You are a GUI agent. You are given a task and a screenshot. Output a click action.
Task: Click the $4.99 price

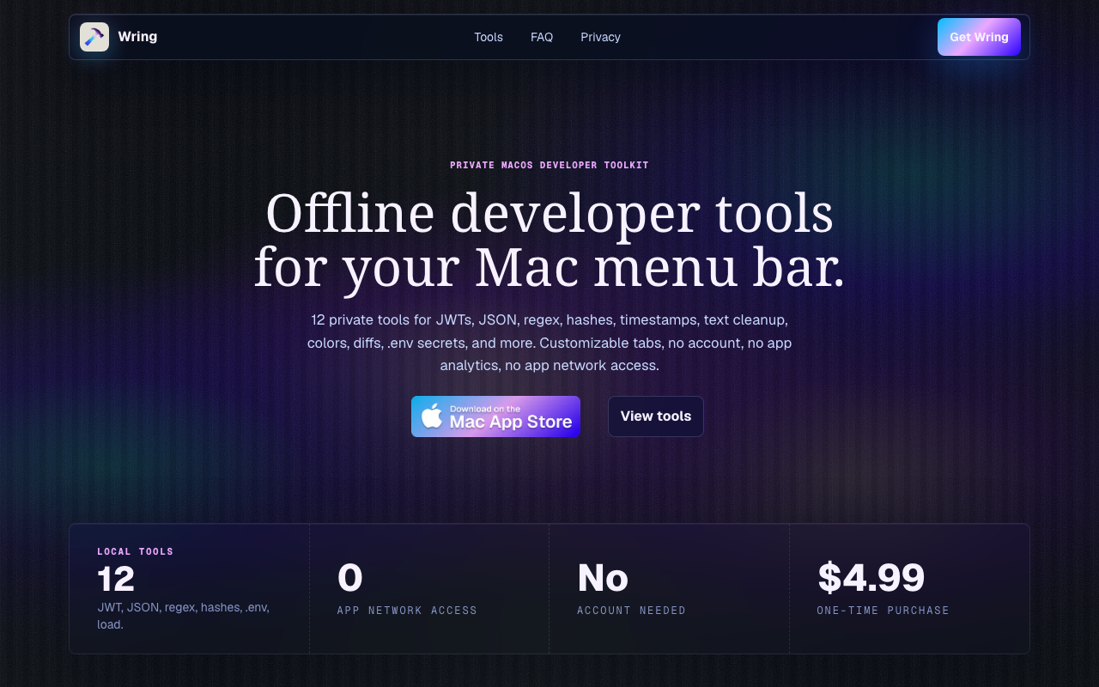[x=871, y=577]
